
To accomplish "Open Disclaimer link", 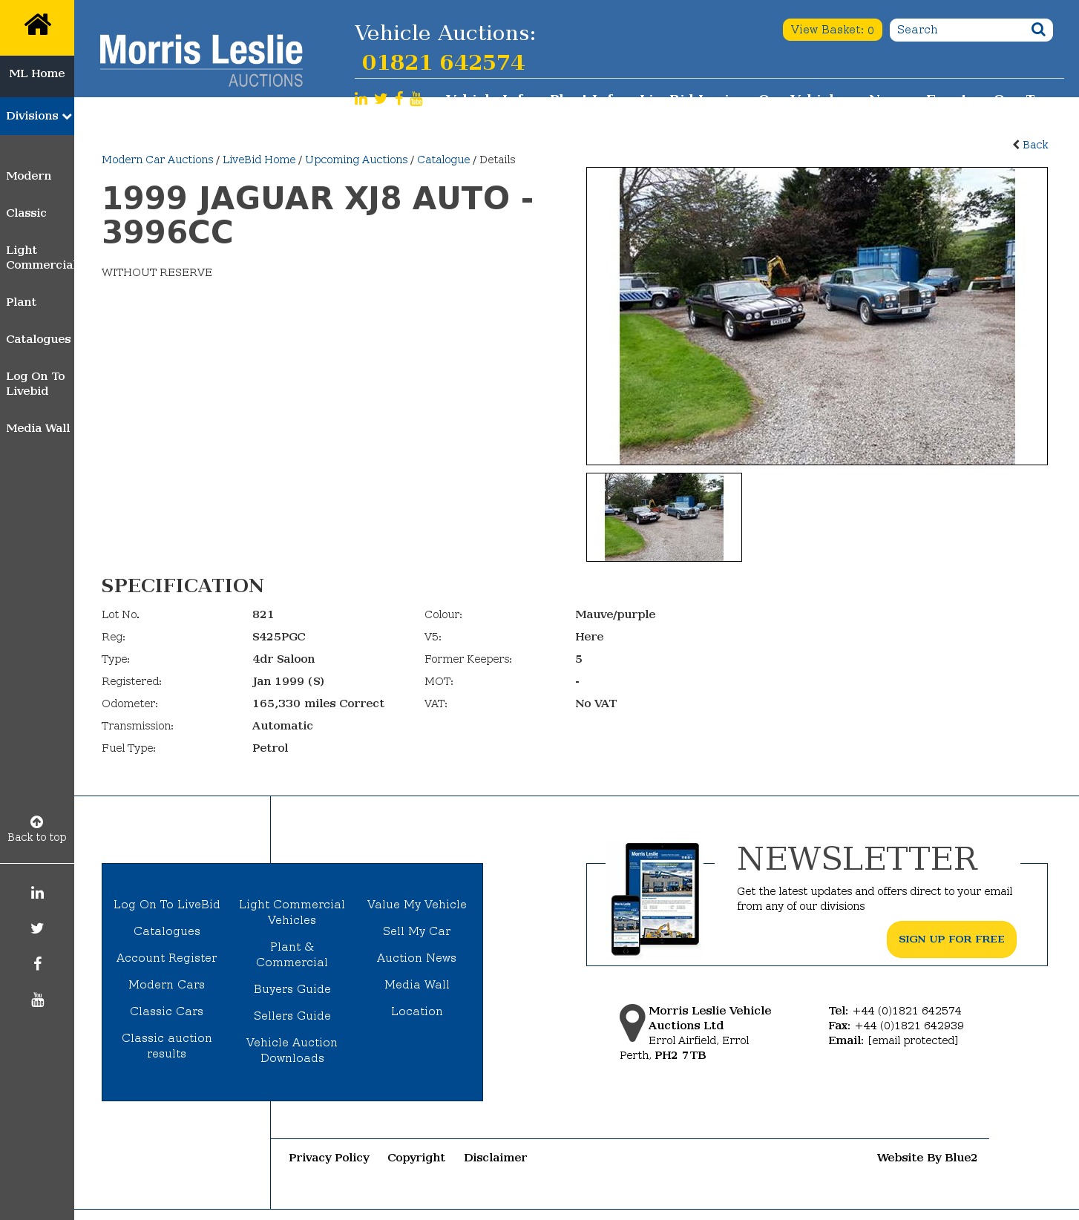I will tap(495, 1158).
